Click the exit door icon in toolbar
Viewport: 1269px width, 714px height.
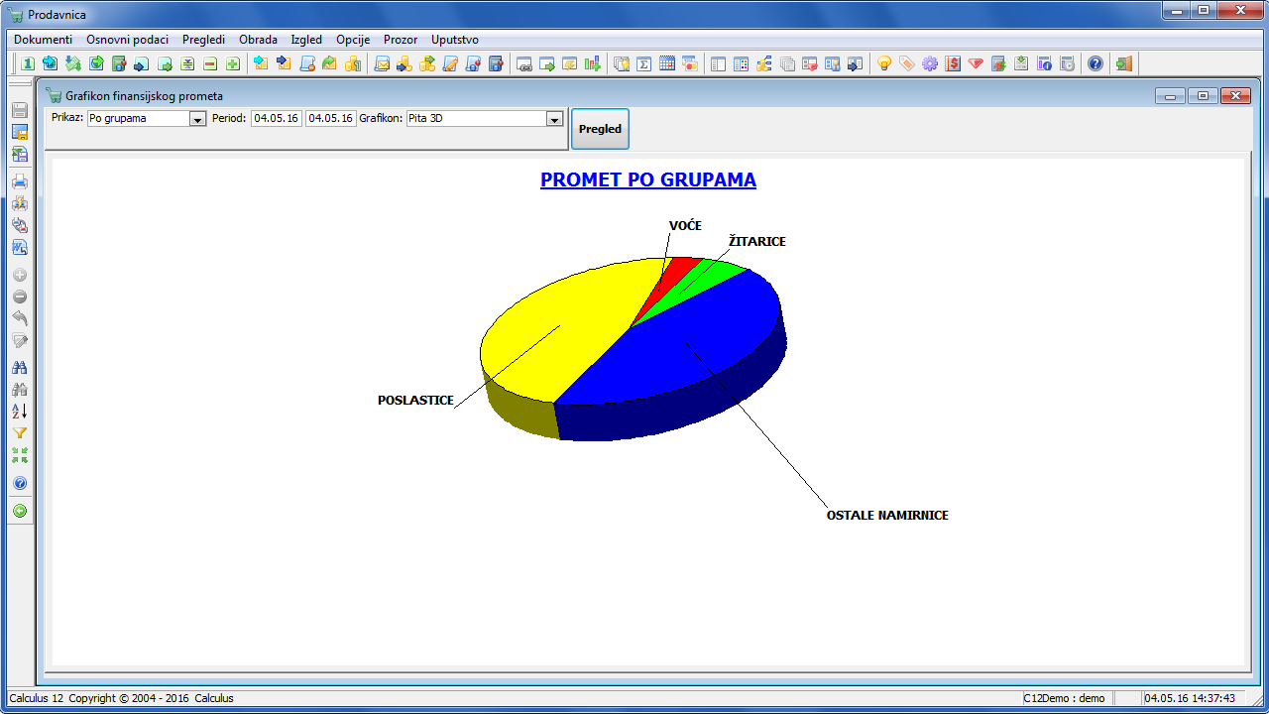1123,63
